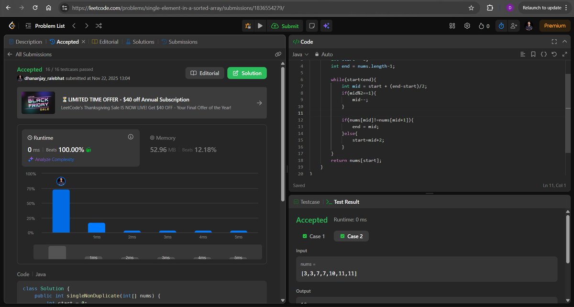Screen dimensions: 574x307
Task: Select Case 2 result
Action: click(x=351, y=236)
